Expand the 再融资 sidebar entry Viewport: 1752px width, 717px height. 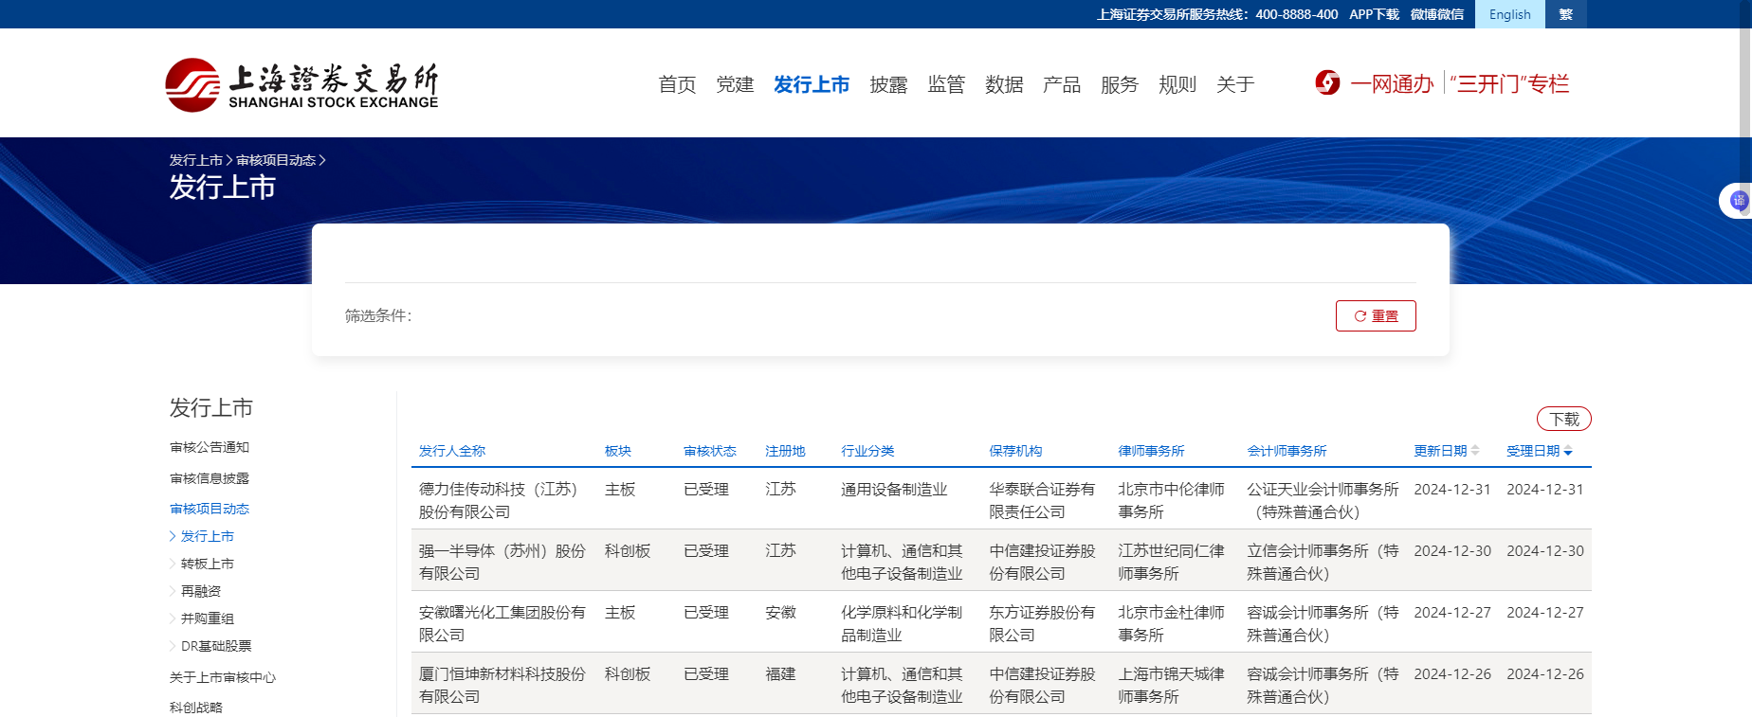[x=200, y=591]
